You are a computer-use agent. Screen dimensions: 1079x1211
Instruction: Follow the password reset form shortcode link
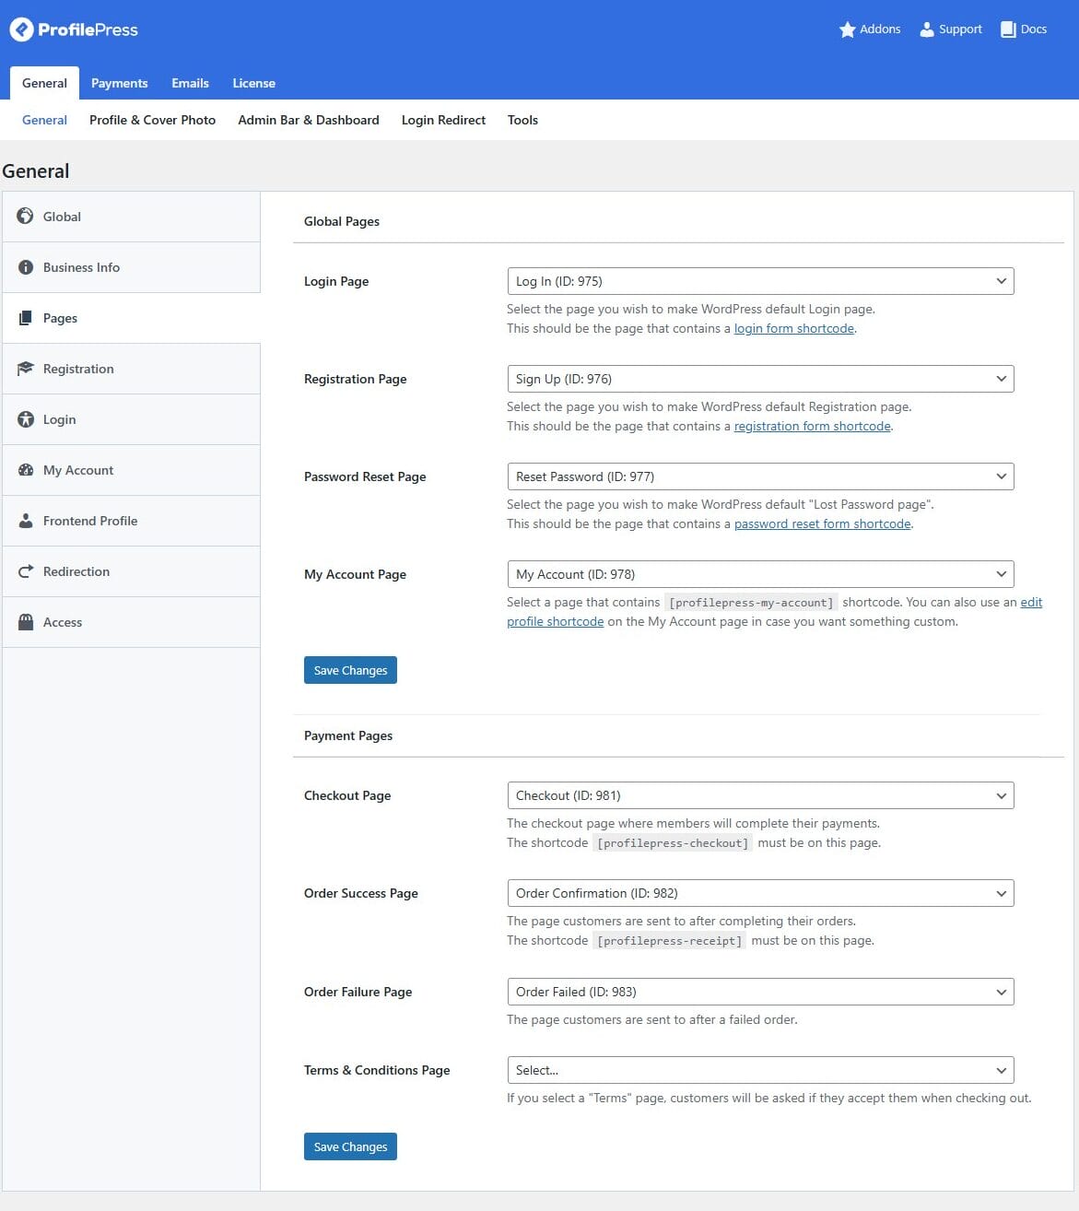pos(823,523)
